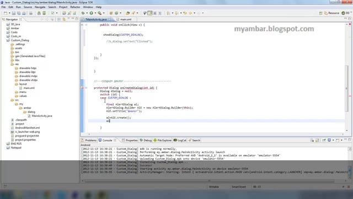The width and height of the screenshot is (353, 199).
Task: Toggle Show Whitespace Characters toolbar button
Action: (x=160, y=13)
